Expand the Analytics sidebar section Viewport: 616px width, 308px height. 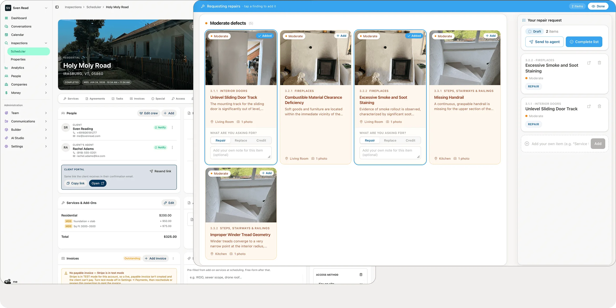coord(46,68)
